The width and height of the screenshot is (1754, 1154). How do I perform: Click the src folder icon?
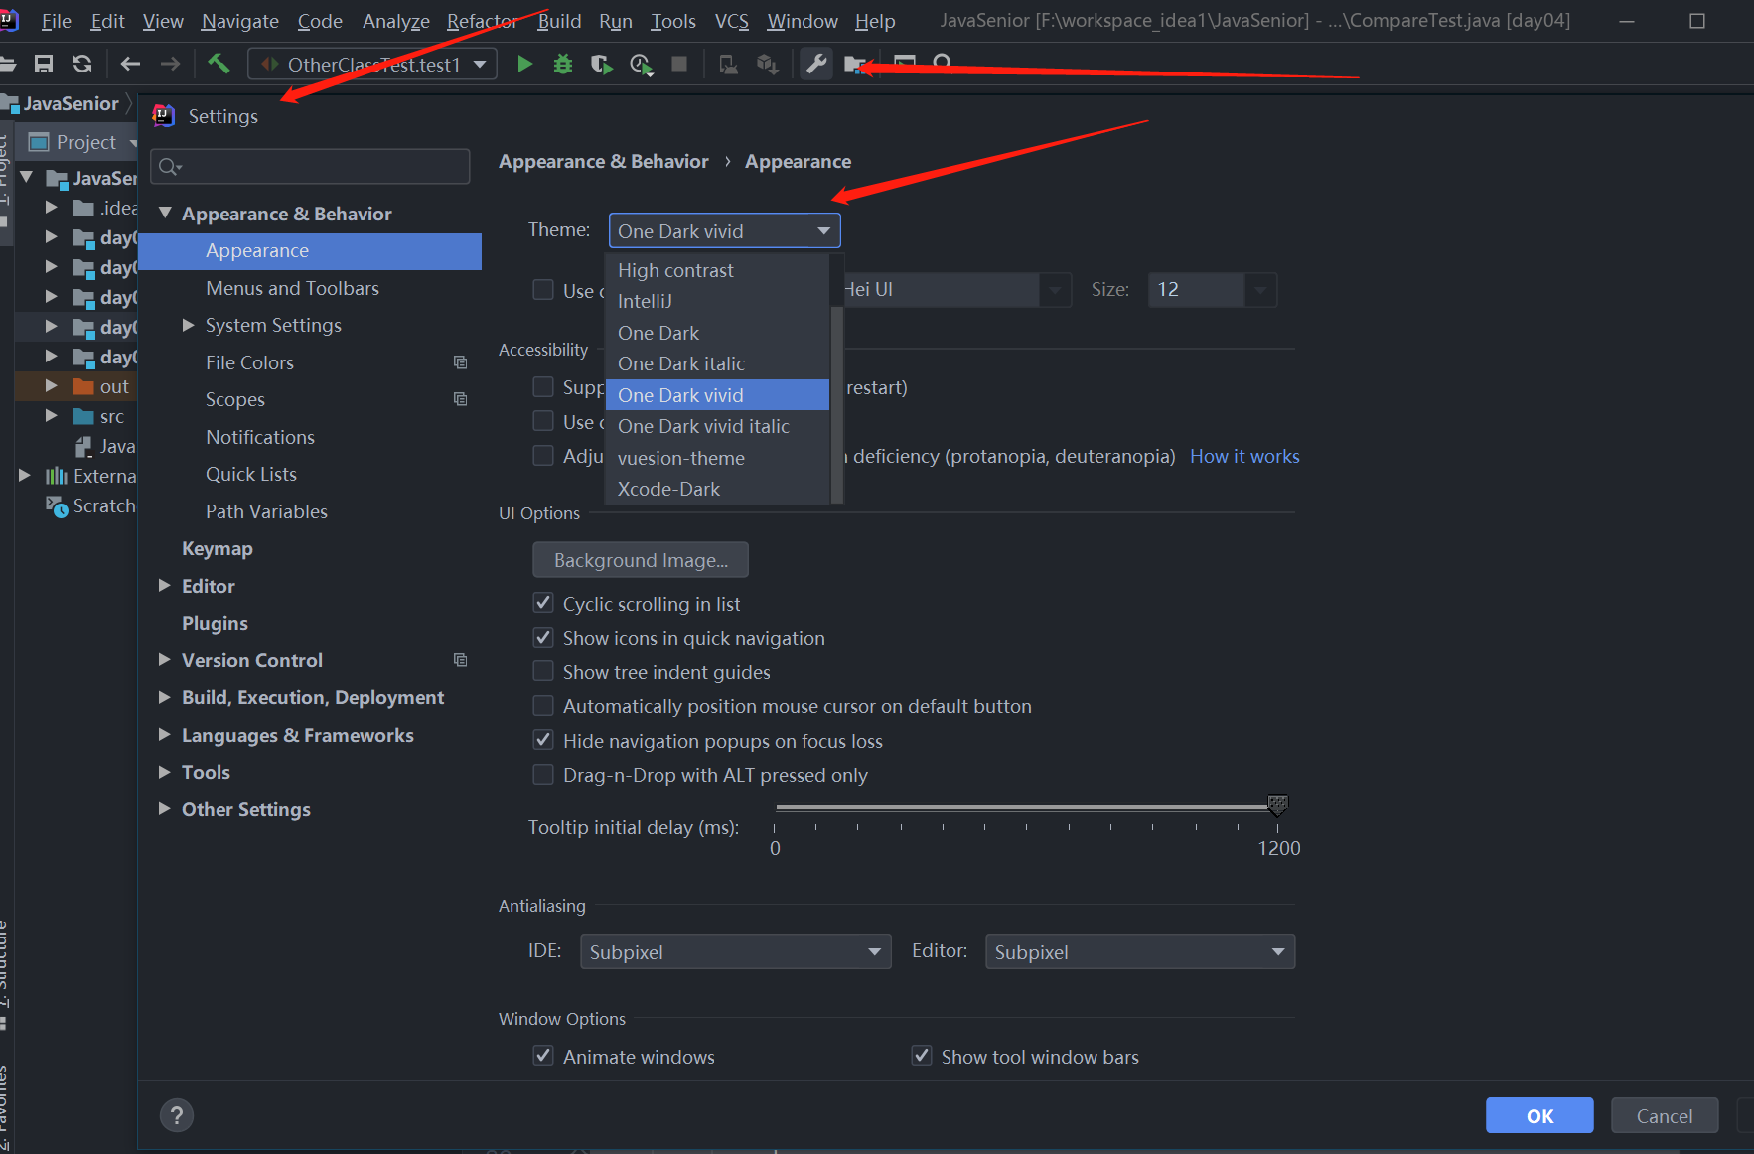[83, 416]
